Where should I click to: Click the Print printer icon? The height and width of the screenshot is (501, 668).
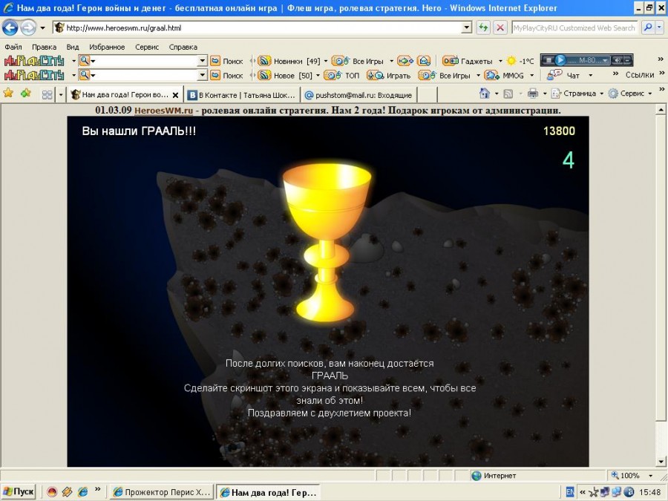(532, 94)
